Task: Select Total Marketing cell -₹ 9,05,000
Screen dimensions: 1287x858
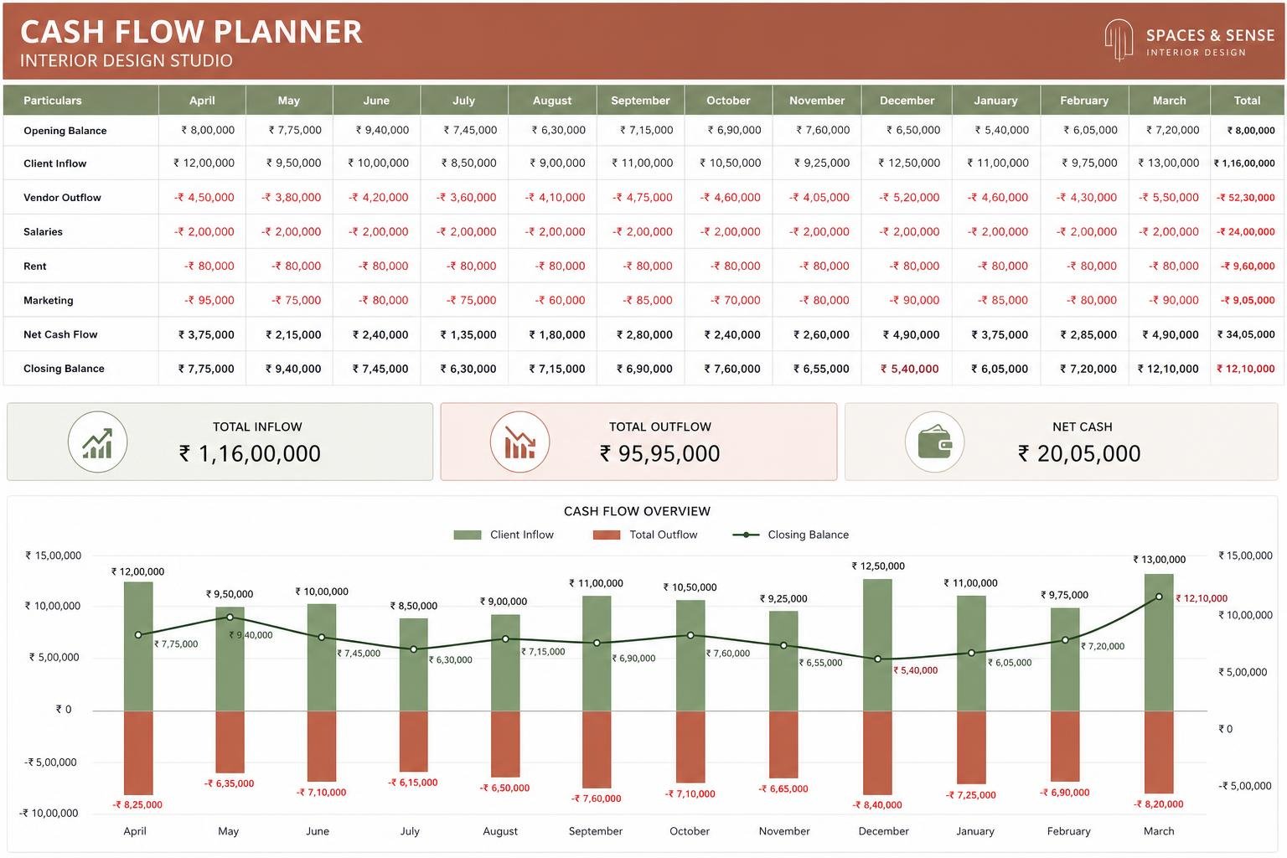Action: click(x=1248, y=300)
